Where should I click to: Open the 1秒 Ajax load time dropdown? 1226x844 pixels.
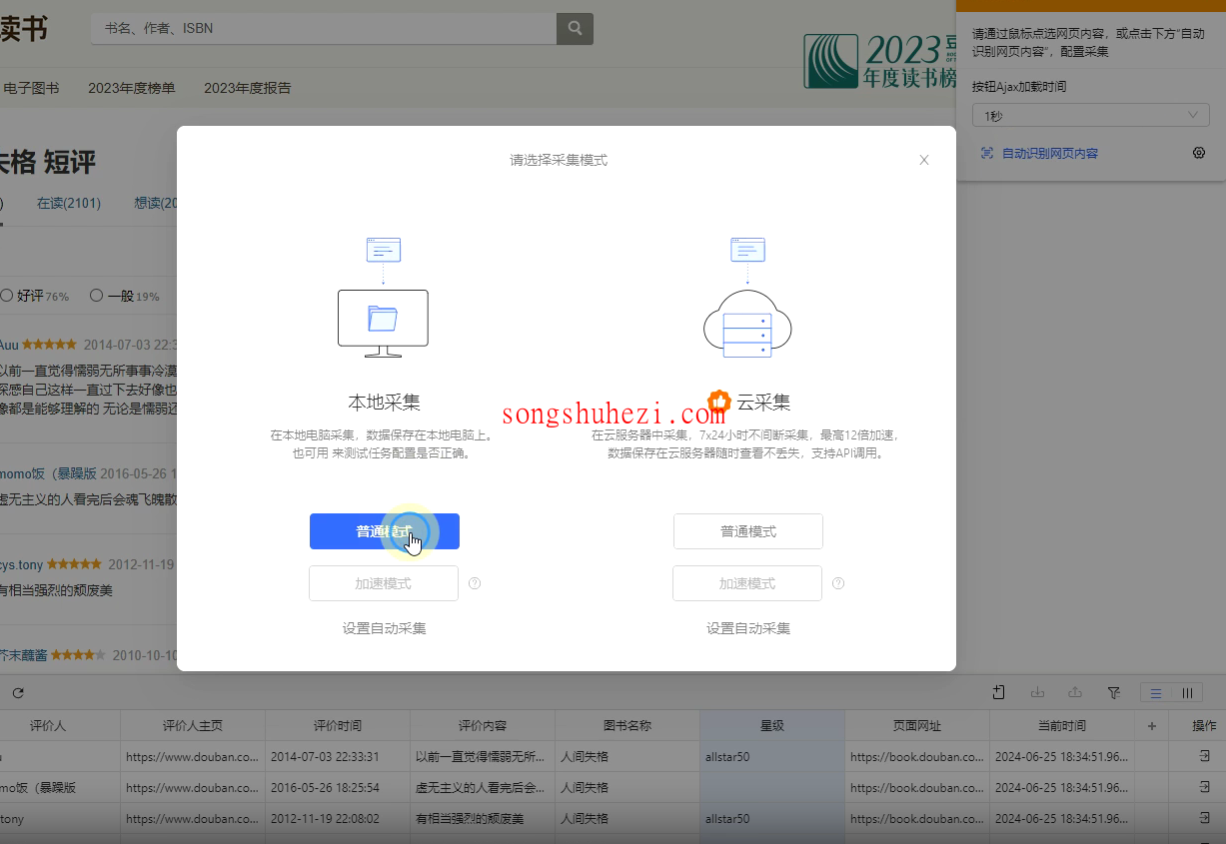(1090, 116)
